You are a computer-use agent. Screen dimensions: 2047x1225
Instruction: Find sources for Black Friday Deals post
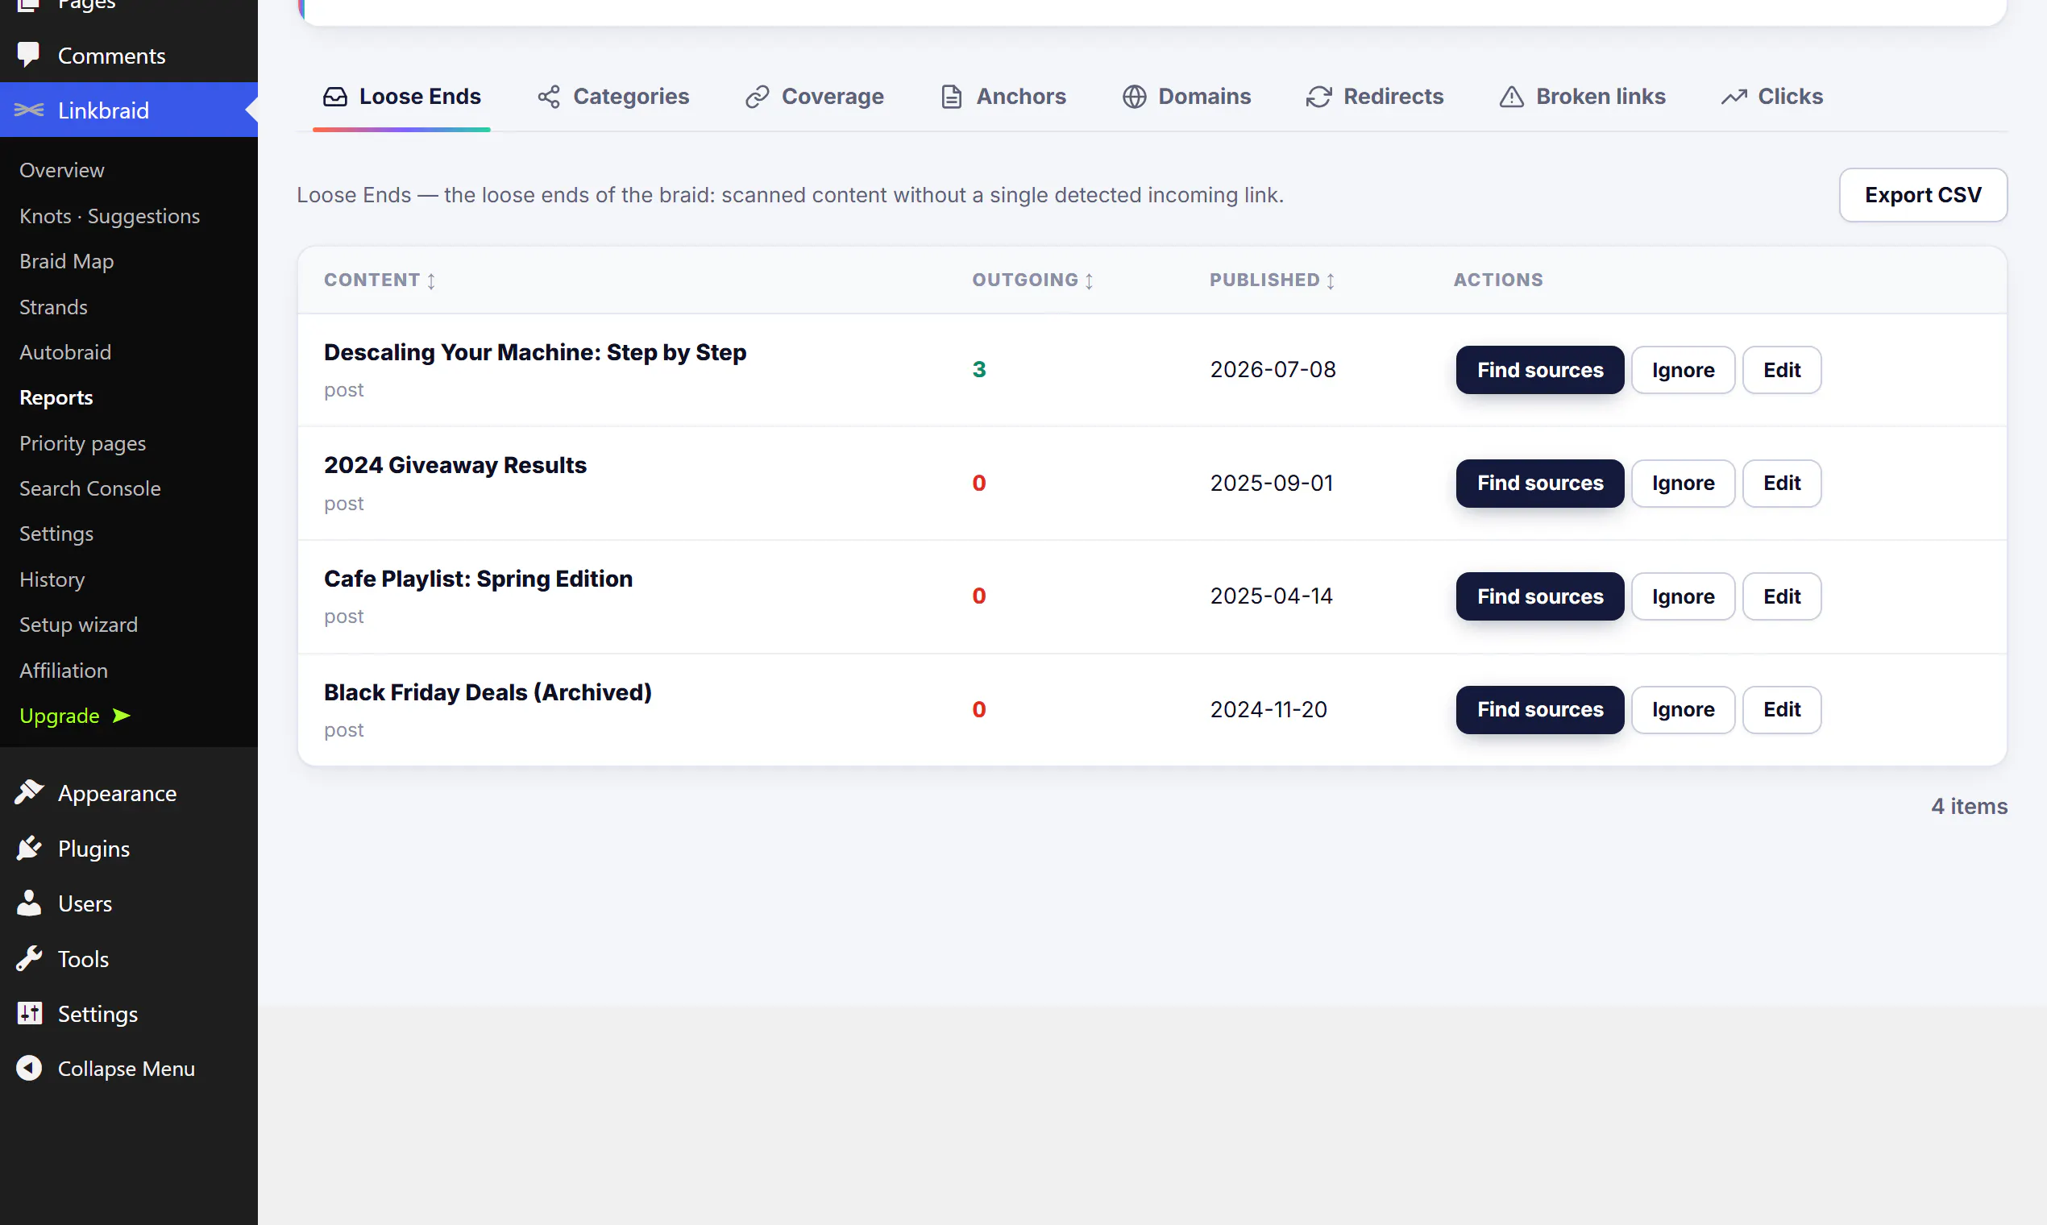click(x=1539, y=709)
